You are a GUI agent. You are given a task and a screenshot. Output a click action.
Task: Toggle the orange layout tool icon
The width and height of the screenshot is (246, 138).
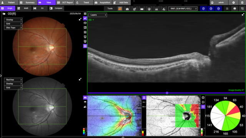[120, 9]
